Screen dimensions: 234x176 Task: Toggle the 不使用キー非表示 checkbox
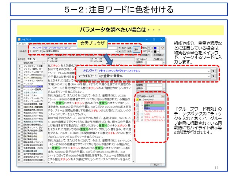tap(138, 96)
